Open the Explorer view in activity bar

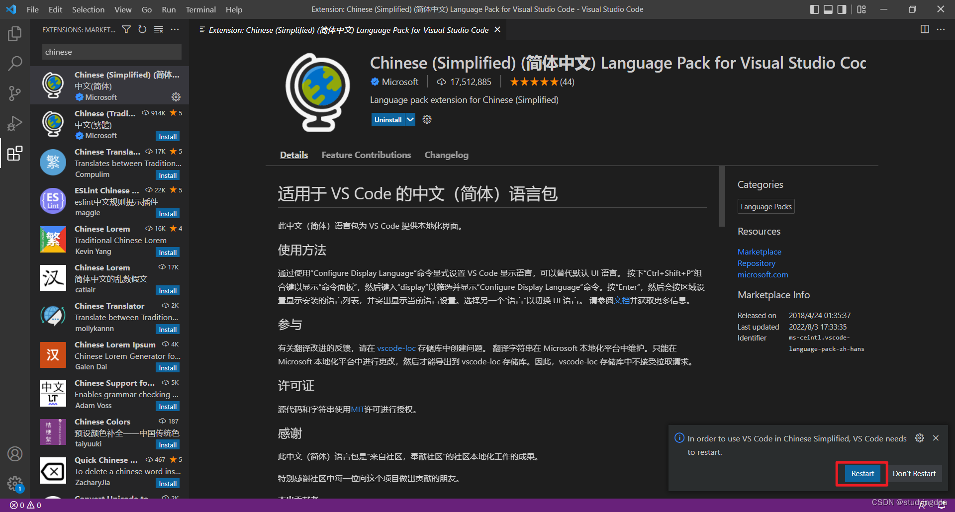[15, 34]
